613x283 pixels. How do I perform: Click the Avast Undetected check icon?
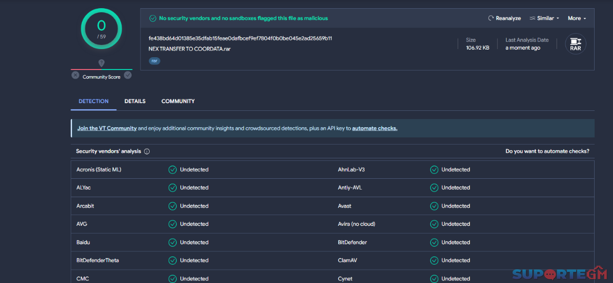pos(434,206)
